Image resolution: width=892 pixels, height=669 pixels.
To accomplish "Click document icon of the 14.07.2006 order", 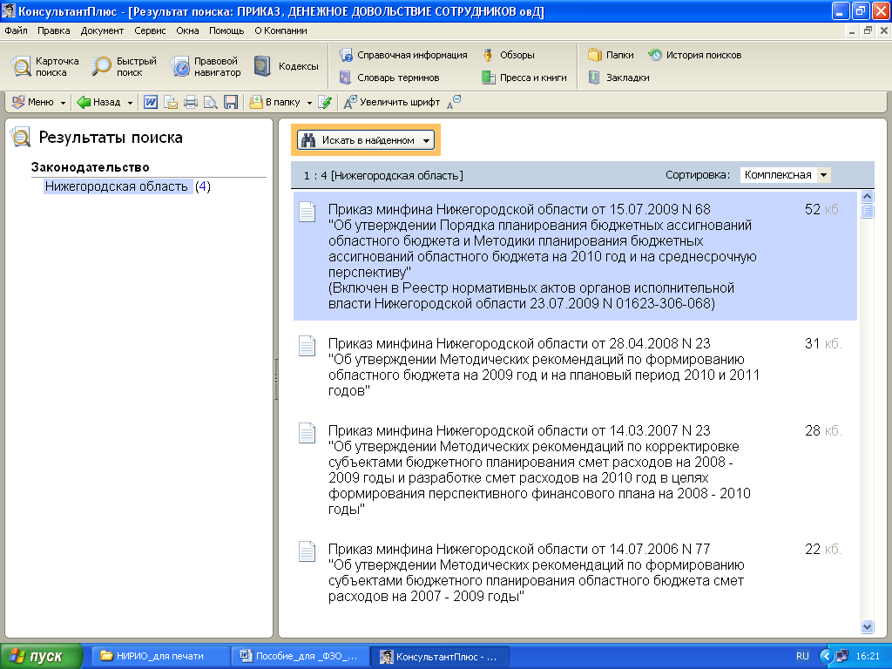I will coord(307,551).
